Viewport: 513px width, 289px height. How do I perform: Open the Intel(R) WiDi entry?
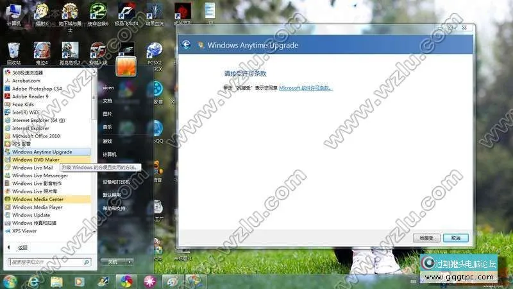click(x=47, y=112)
